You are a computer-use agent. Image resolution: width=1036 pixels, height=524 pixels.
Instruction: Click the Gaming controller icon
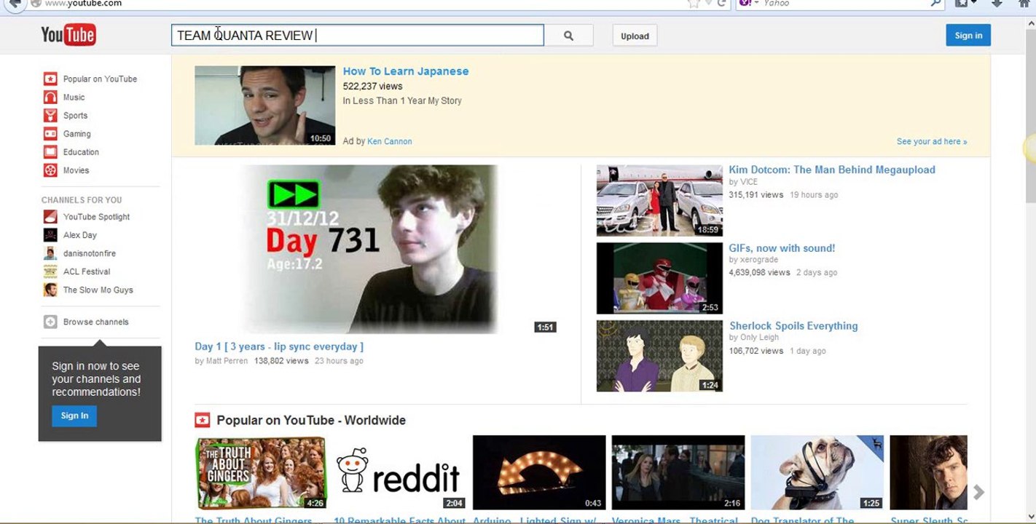click(50, 133)
